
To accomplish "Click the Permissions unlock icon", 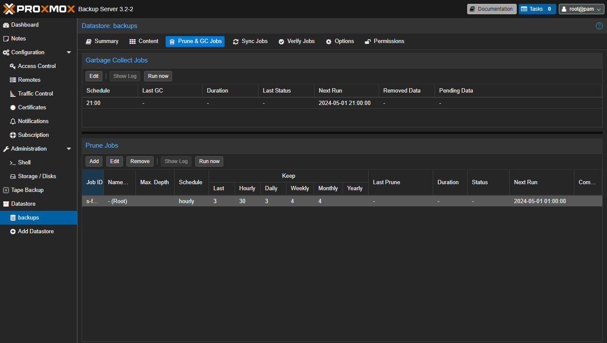I will click(x=368, y=42).
